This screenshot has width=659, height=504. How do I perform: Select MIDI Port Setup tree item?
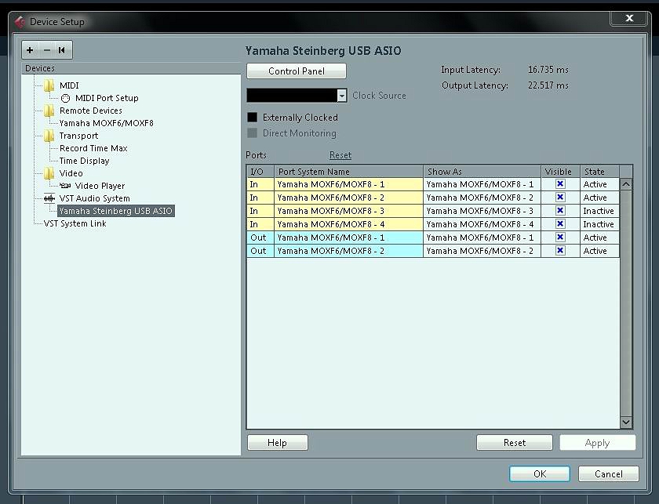pos(107,98)
